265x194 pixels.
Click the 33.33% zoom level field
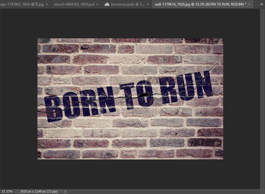pos(7,191)
